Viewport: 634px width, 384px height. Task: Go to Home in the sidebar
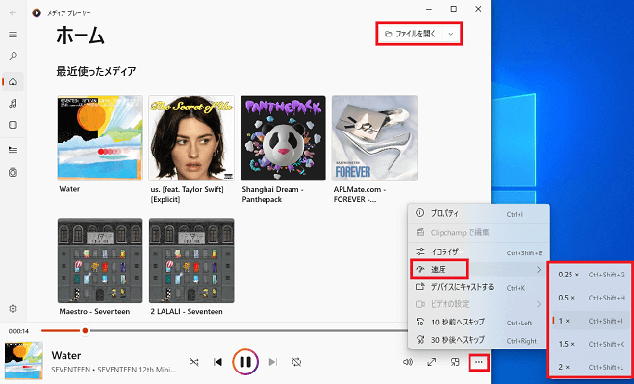(13, 82)
